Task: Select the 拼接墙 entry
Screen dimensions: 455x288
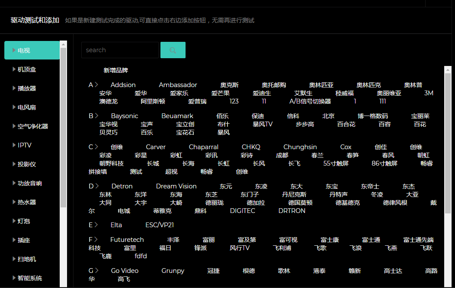Action: pos(97,172)
